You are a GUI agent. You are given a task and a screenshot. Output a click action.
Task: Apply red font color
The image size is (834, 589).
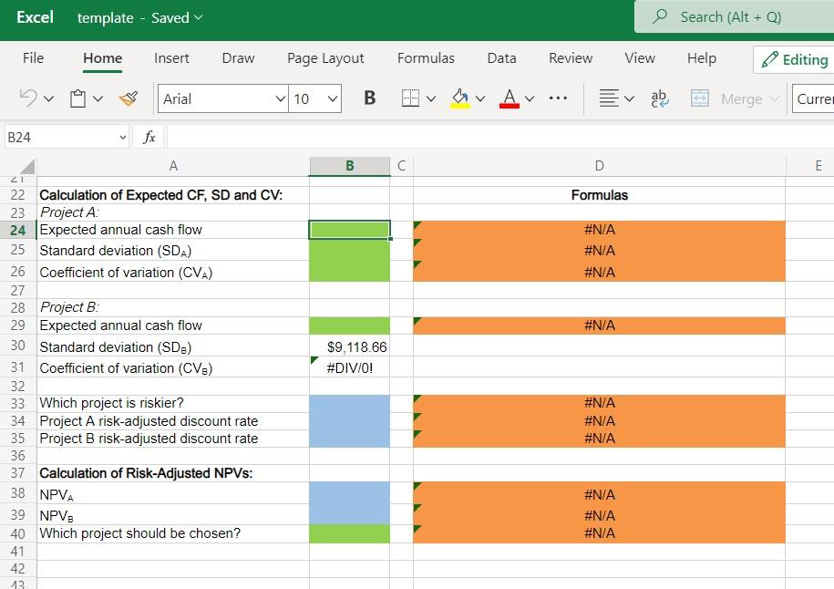(x=508, y=98)
